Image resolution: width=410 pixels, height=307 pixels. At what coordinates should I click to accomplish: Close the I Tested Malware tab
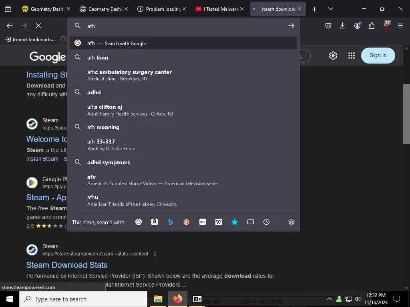[242, 9]
